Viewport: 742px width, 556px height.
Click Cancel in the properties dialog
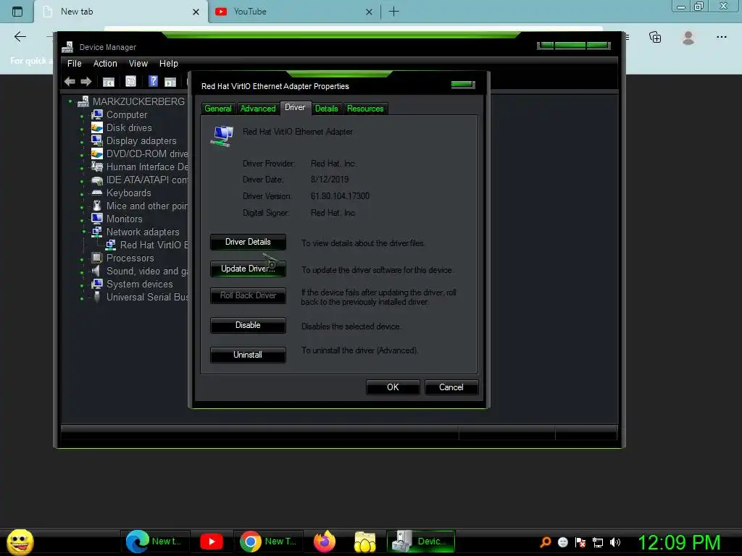point(451,387)
